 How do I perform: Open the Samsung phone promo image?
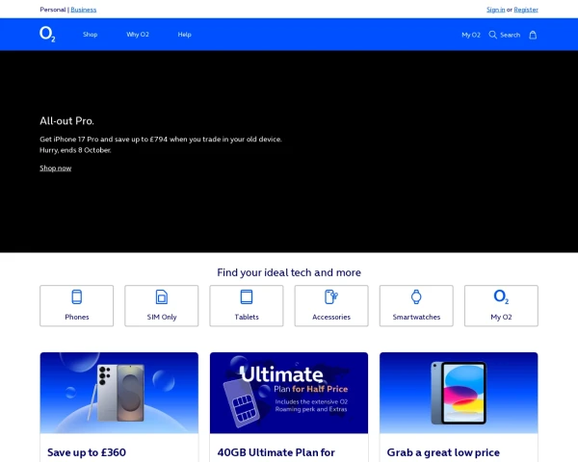[x=119, y=393]
